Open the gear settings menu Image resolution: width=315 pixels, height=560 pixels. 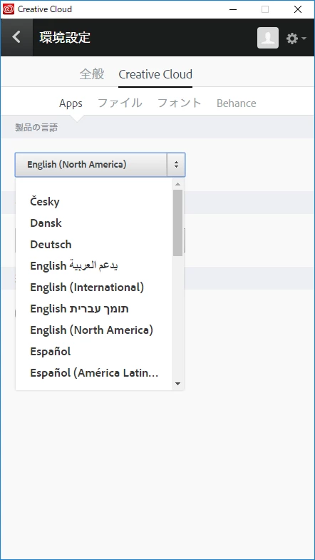pyautogui.click(x=296, y=39)
